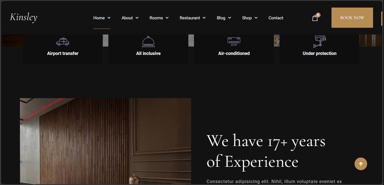384x185 pixels.
Task: Expand the Restaurant dropdown arrow
Action: (x=204, y=18)
